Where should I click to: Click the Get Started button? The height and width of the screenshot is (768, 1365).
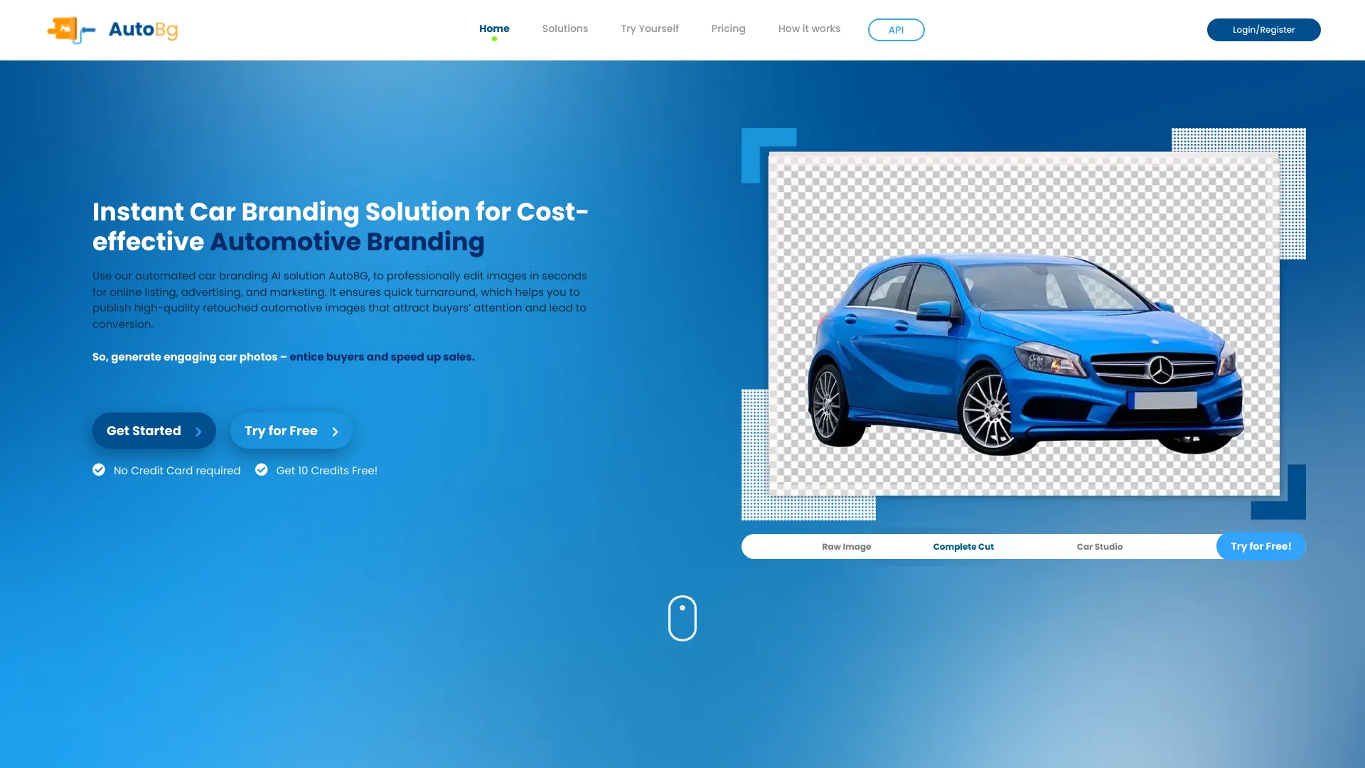[x=153, y=430]
